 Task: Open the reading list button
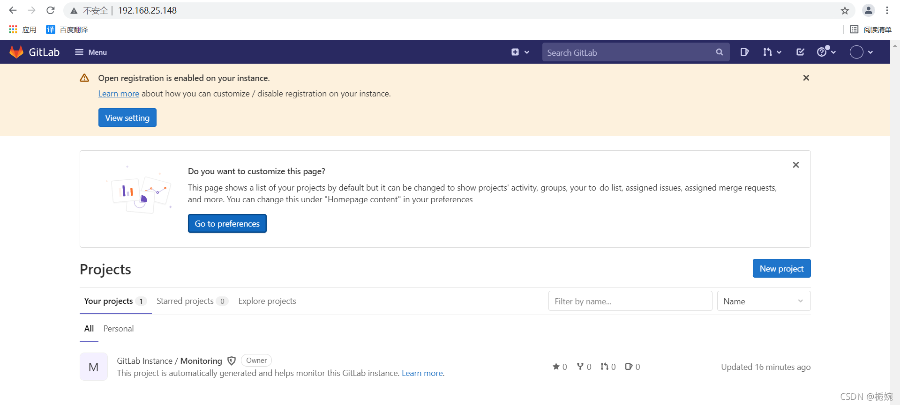871,29
